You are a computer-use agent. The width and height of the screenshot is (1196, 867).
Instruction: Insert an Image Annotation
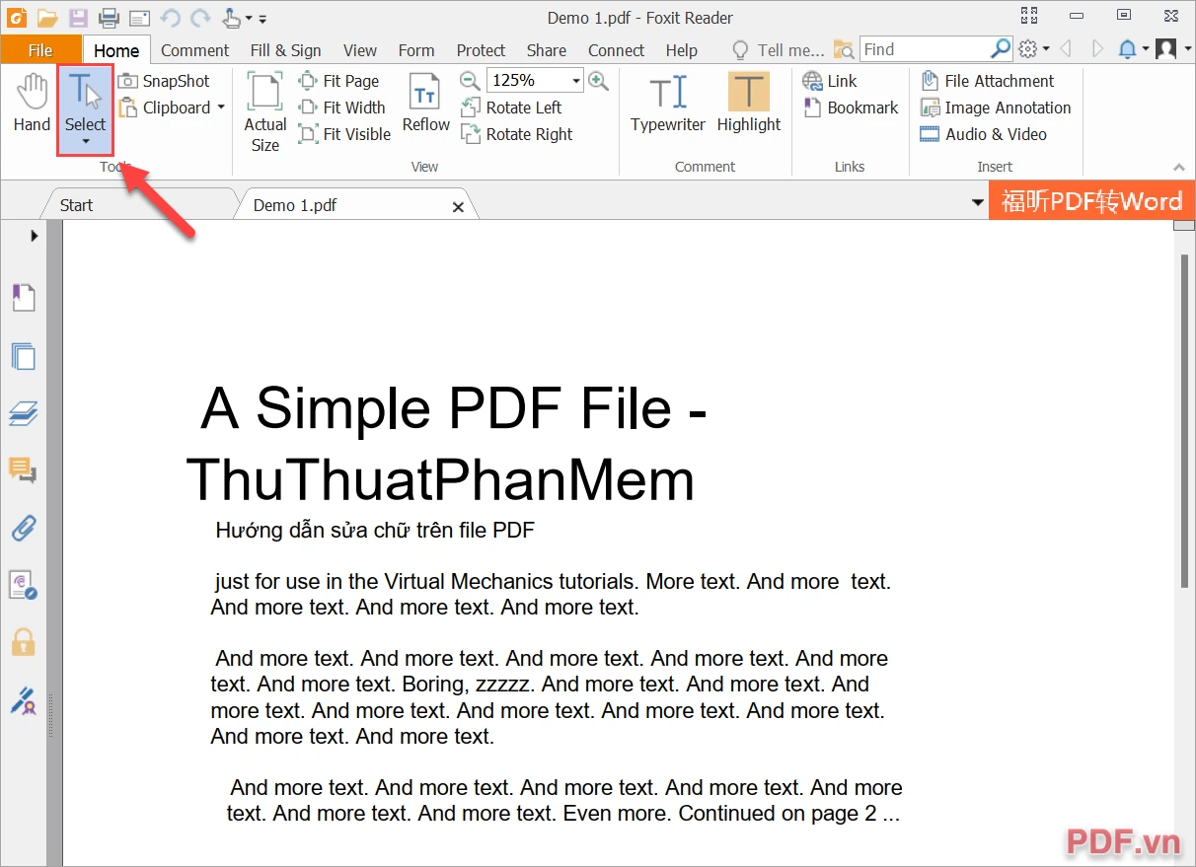[996, 108]
